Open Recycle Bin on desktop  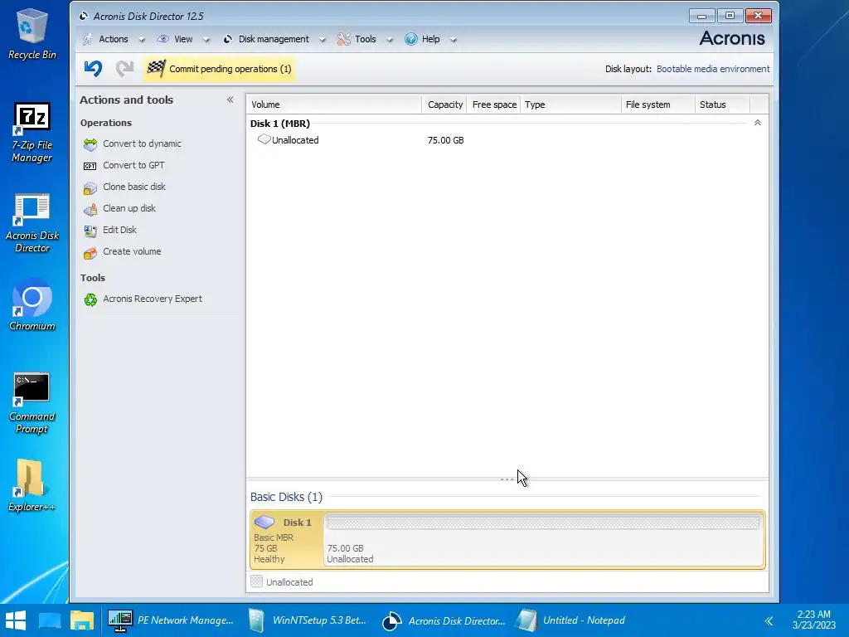pos(32,33)
